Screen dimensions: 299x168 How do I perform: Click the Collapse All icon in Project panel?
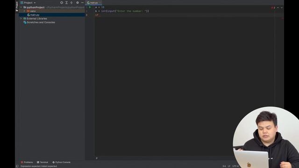[71, 3]
